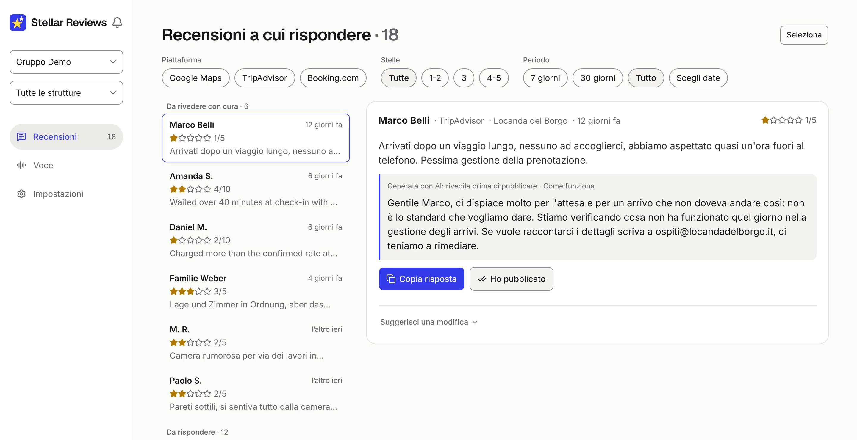Click the copy icon in Copia risposta
The width and height of the screenshot is (857, 440).
tap(391, 279)
